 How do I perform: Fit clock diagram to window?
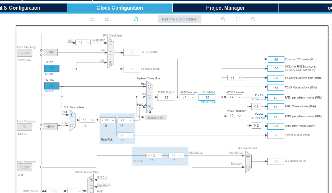tap(238, 19)
